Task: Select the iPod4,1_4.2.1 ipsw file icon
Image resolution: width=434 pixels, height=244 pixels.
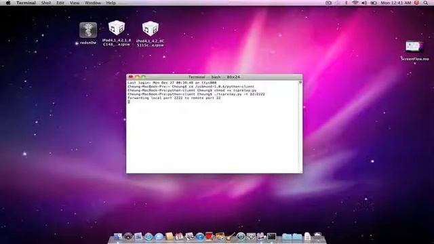Action: coord(116,28)
